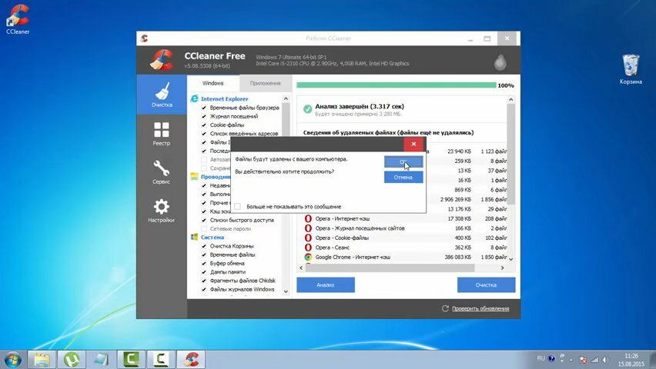Switch to the Приложения tab
Screen dimensions: 656x369
point(265,83)
